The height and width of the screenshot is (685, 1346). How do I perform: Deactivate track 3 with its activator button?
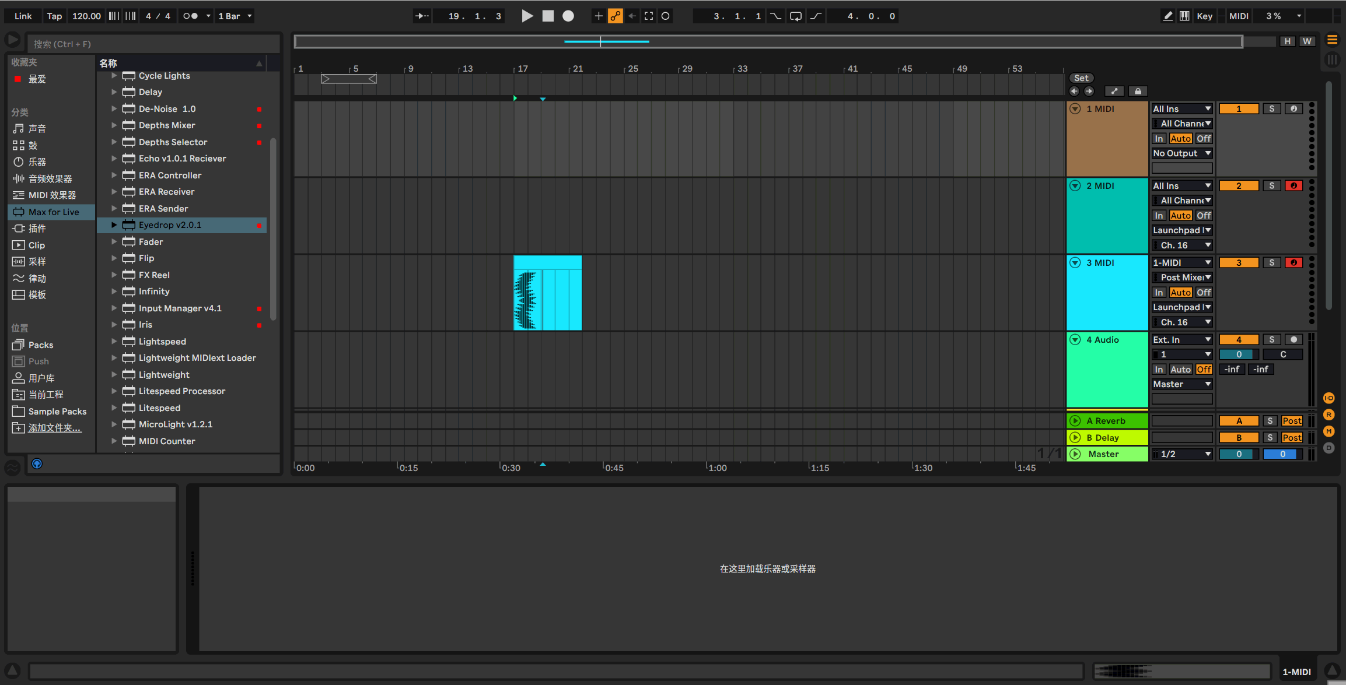coord(1238,262)
